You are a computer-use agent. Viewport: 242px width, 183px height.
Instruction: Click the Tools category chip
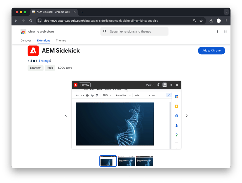tap(50, 68)
